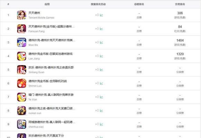The height and width of the screenshot is (138, 201).
Task: View the trend chart for ruoken sun row
Action: pos(101,111)
